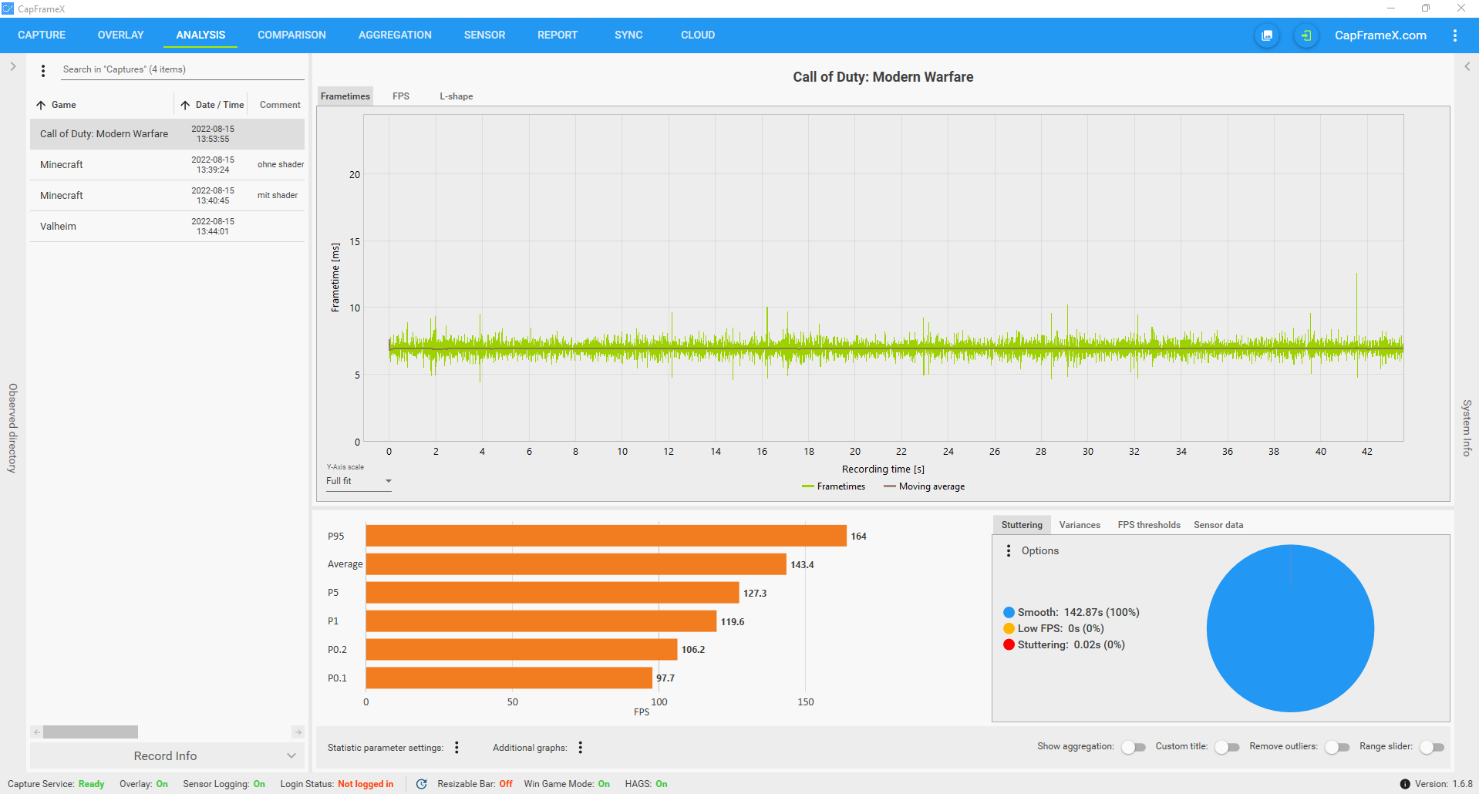Click the Search in Captures field
1479x794 pixels.
point(183,69)
